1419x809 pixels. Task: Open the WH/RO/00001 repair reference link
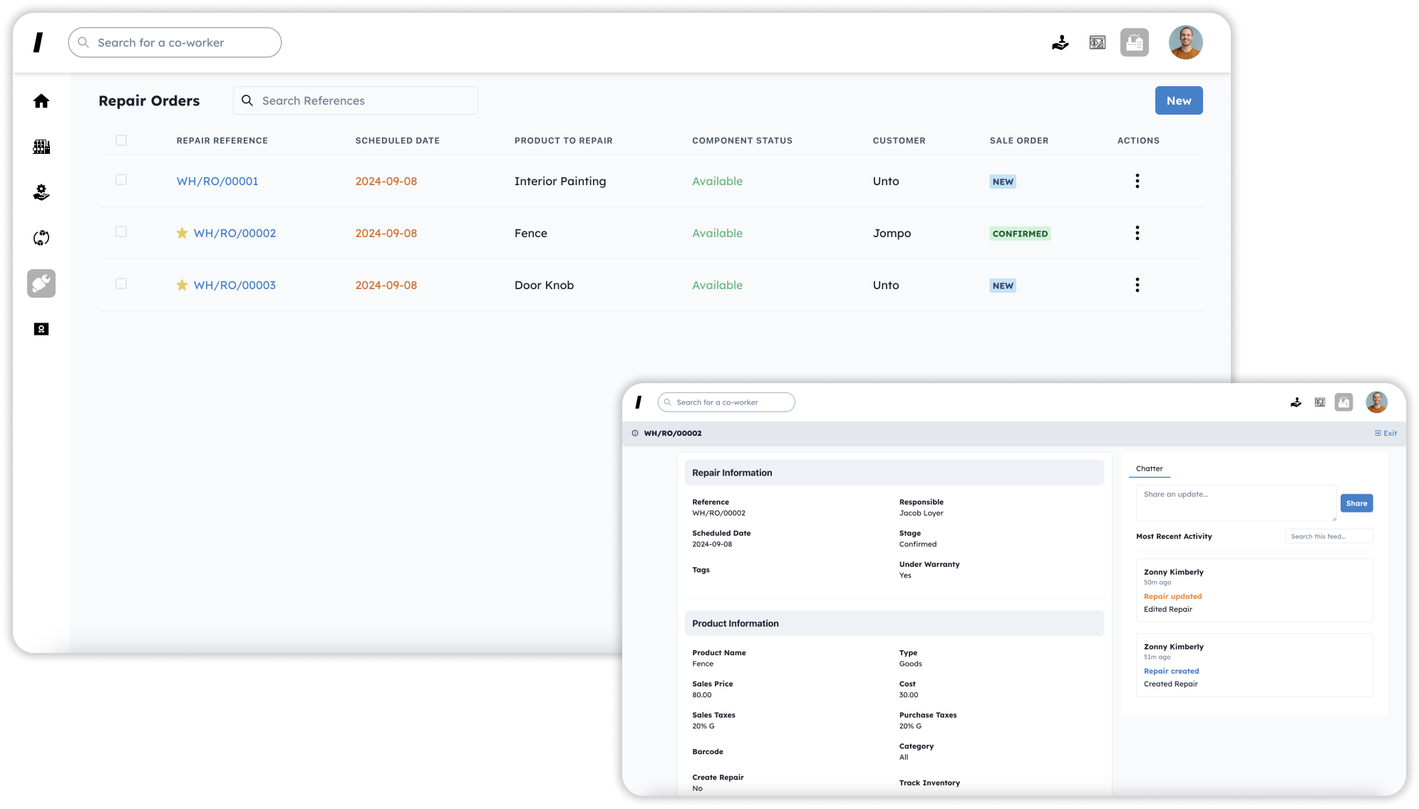click(x=217, y=181)
